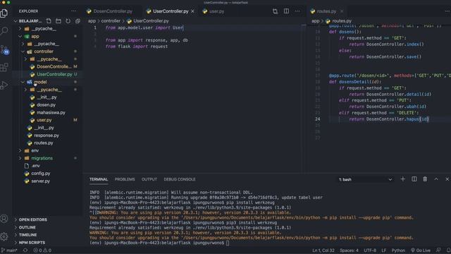Viewport: 451px width, 254px height.
Task: Split the terminal panel
Action: pyautogui.click(x=414, y=179)
